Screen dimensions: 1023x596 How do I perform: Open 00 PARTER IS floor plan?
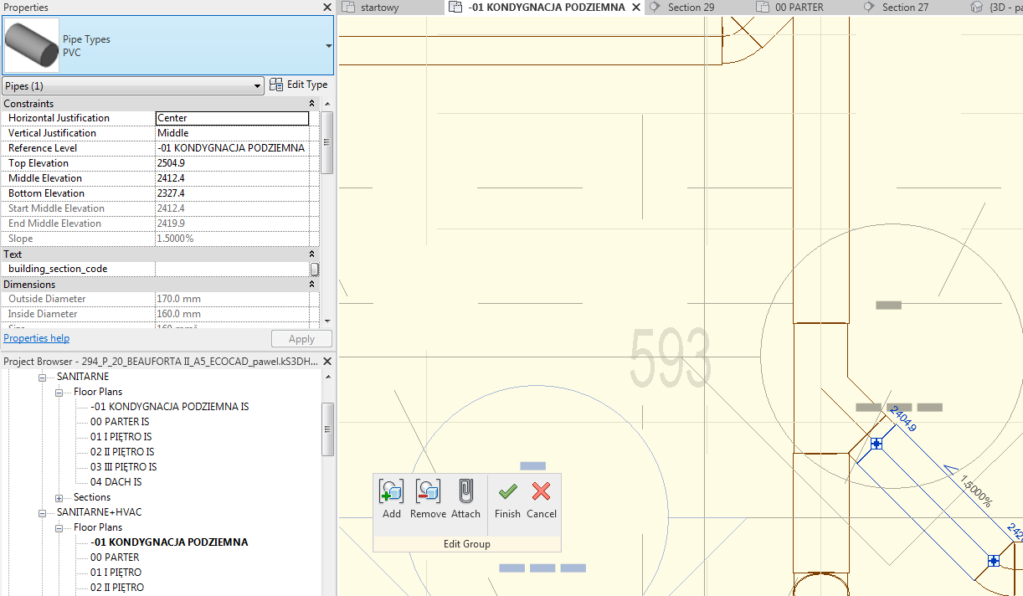(x=120, y=422)
